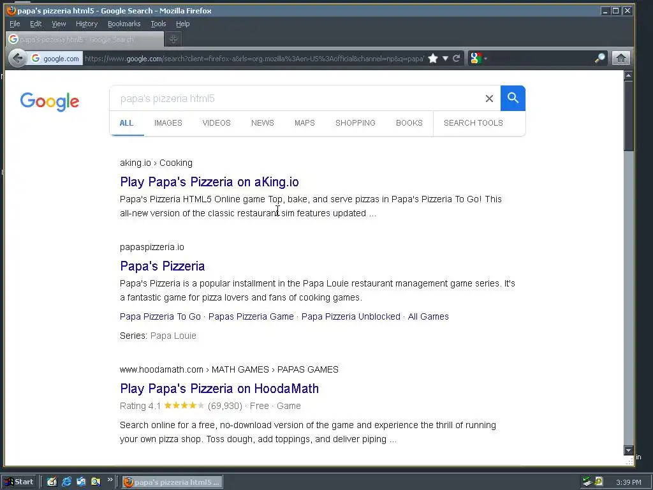This screenshot has height=490, width=653.
Task: Open the quick launch search folder icon
Action: (x=96, y=482)
